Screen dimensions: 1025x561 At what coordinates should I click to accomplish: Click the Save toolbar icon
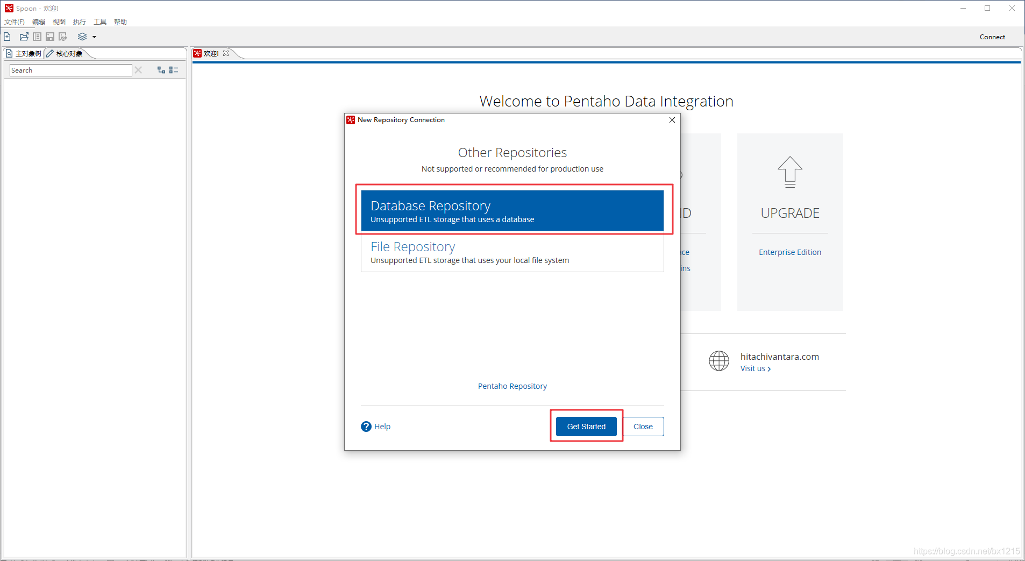pos(50,37)
